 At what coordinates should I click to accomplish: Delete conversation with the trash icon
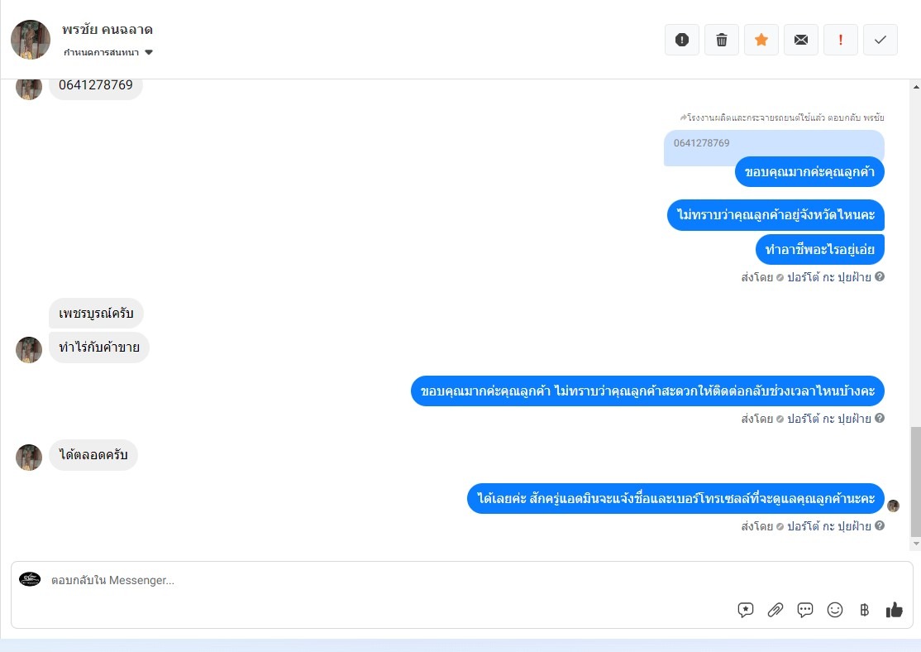point(721,40)
